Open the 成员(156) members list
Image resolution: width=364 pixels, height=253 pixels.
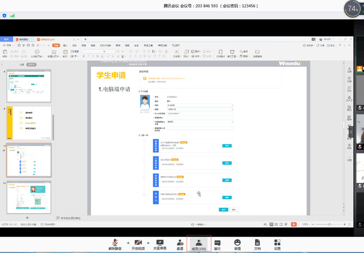tap(199, 243)
